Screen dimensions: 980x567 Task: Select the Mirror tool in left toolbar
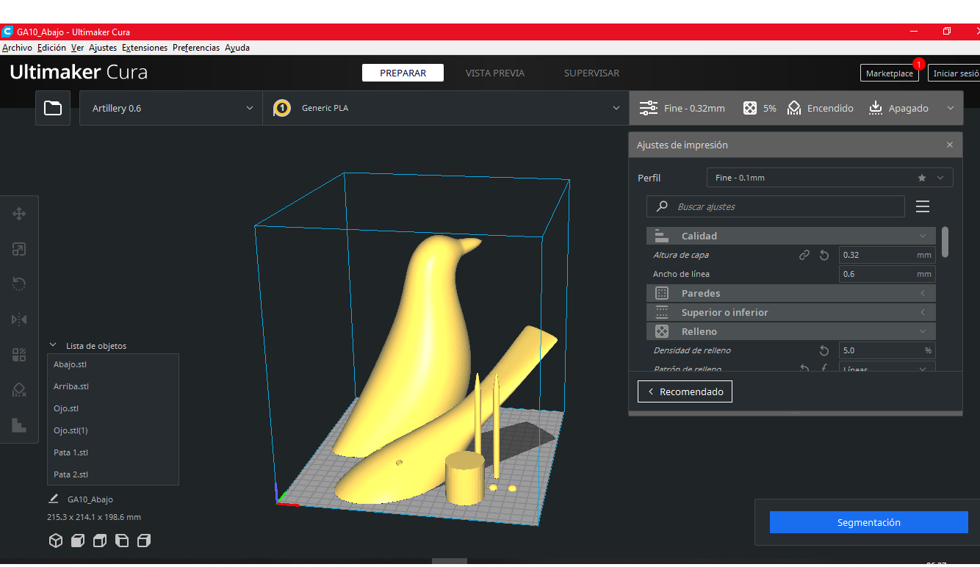[x=19, y=319]
